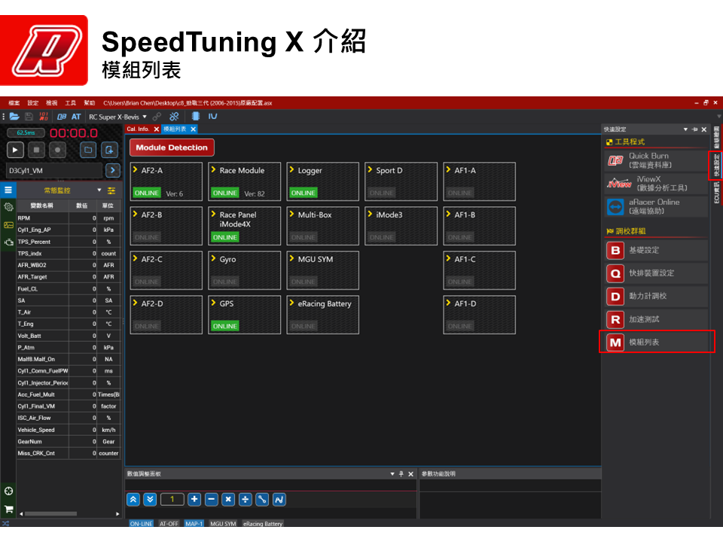Click the engine icon in the left sidebar
Viewport: 723px width, 542px height.
(x=8, y=242)
